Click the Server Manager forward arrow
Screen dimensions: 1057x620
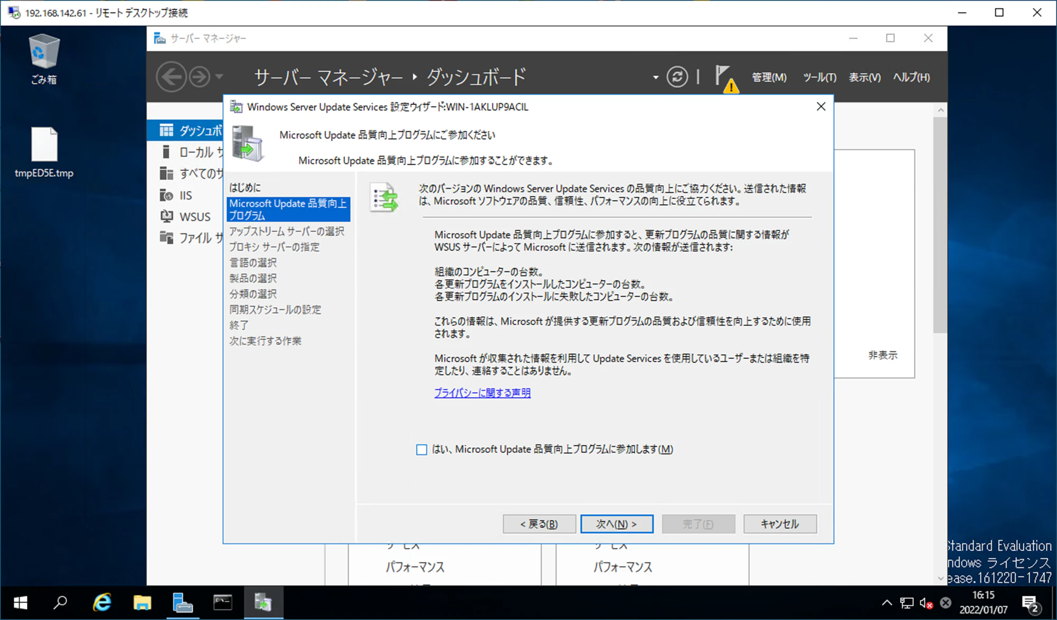pos(200,77)
